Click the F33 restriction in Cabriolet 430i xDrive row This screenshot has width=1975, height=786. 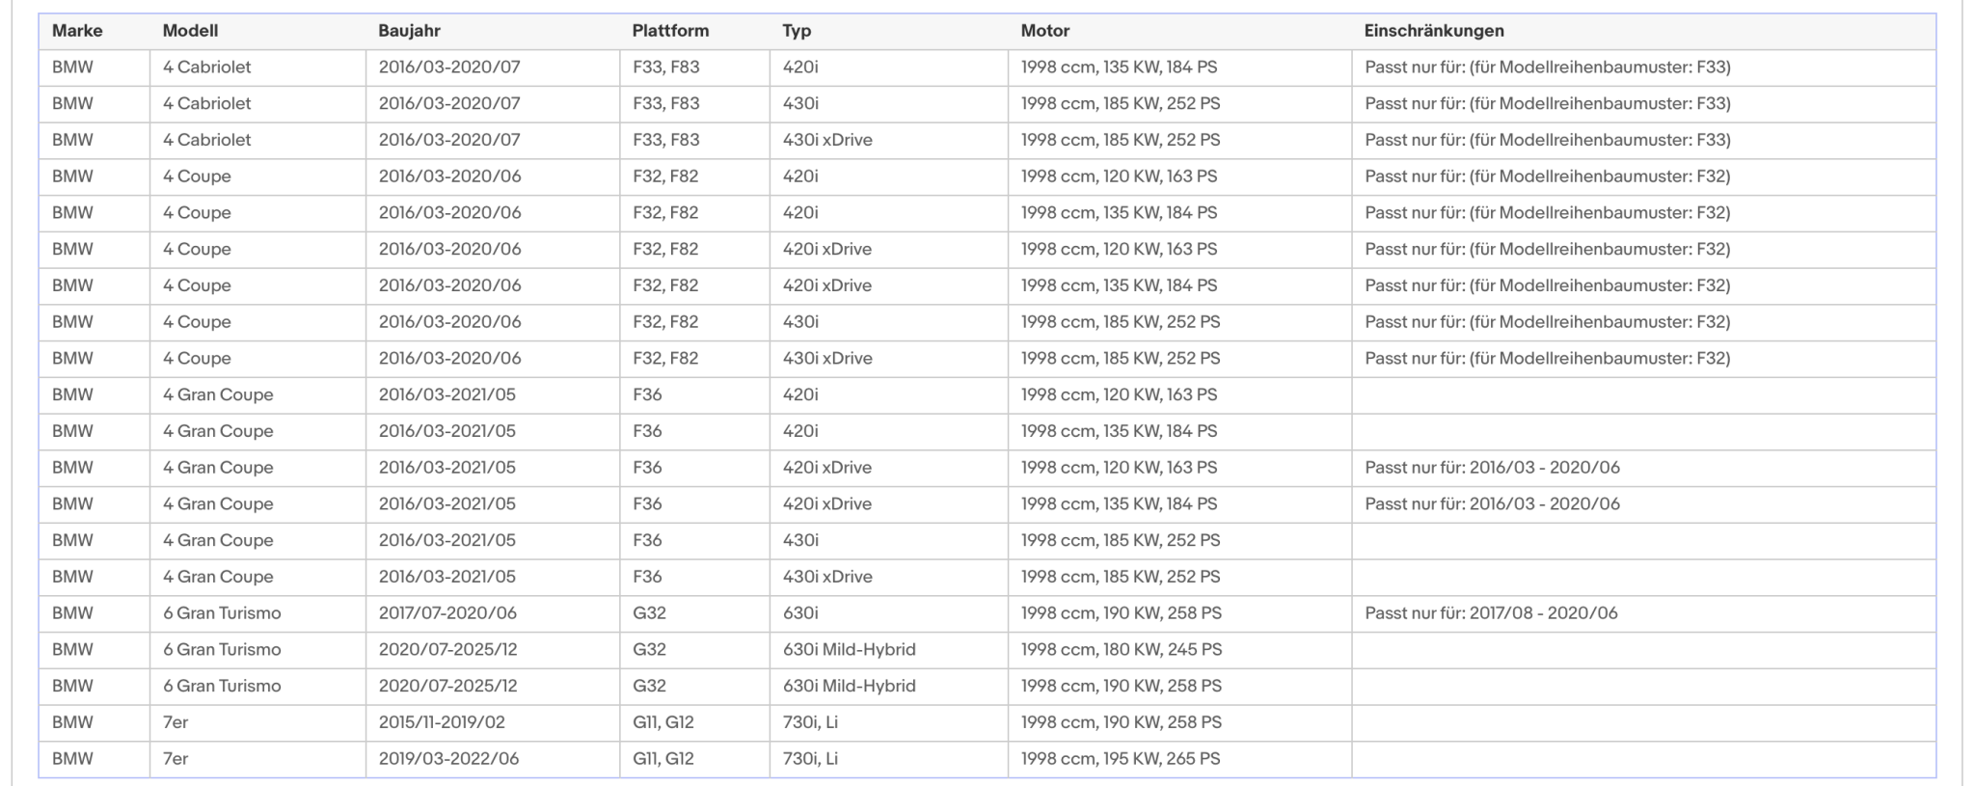click(x=1548, y=140)
